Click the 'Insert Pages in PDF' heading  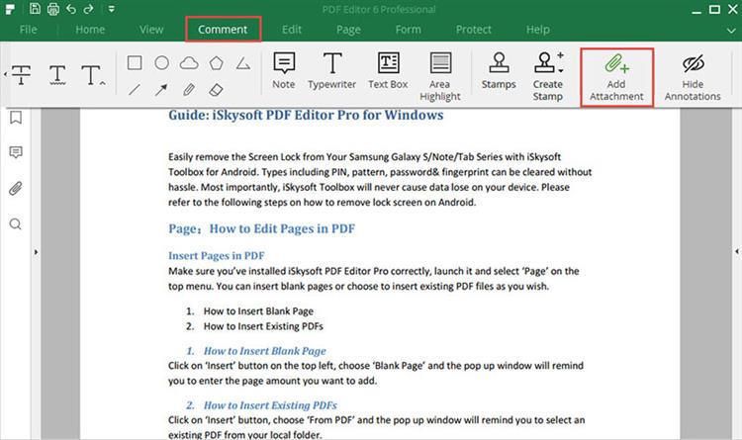click(x=217, y=255)
